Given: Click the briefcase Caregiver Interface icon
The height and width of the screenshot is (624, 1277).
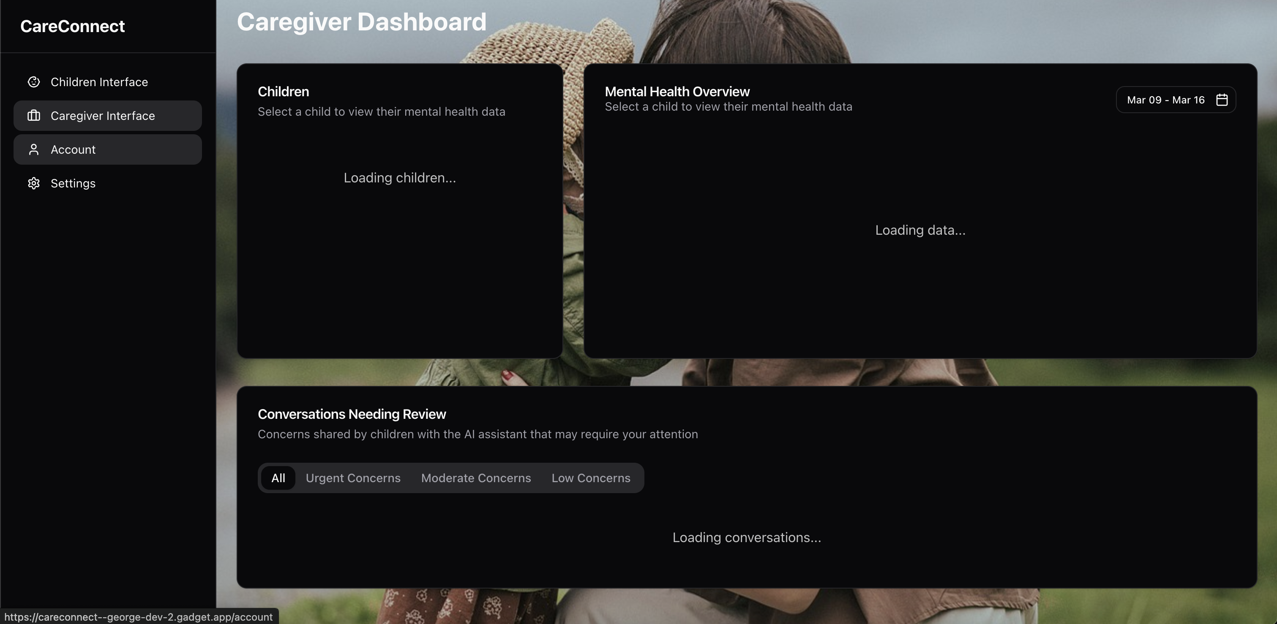Looking at the screenshot, I should point(34,116).
